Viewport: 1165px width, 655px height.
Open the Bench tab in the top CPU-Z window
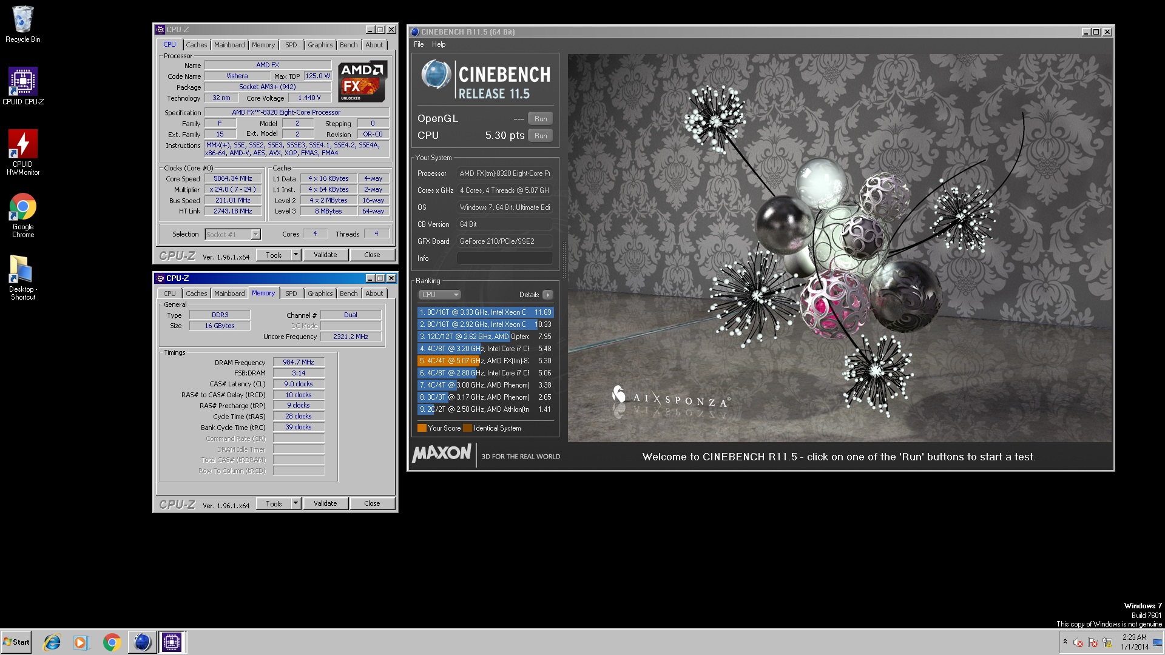[x=349, y=45]
